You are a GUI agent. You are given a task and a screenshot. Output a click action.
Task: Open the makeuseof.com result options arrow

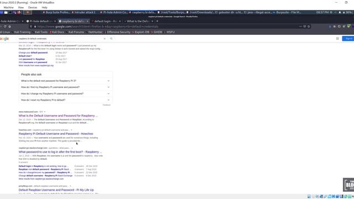coord(45,112)
